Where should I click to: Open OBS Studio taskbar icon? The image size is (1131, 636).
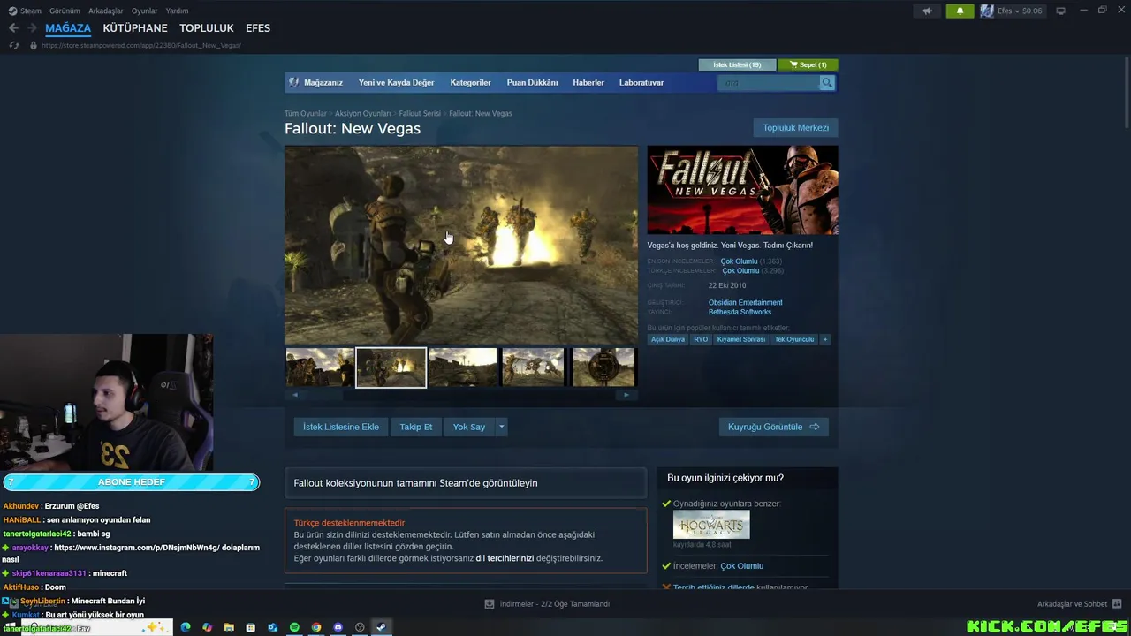click(360, 627)
